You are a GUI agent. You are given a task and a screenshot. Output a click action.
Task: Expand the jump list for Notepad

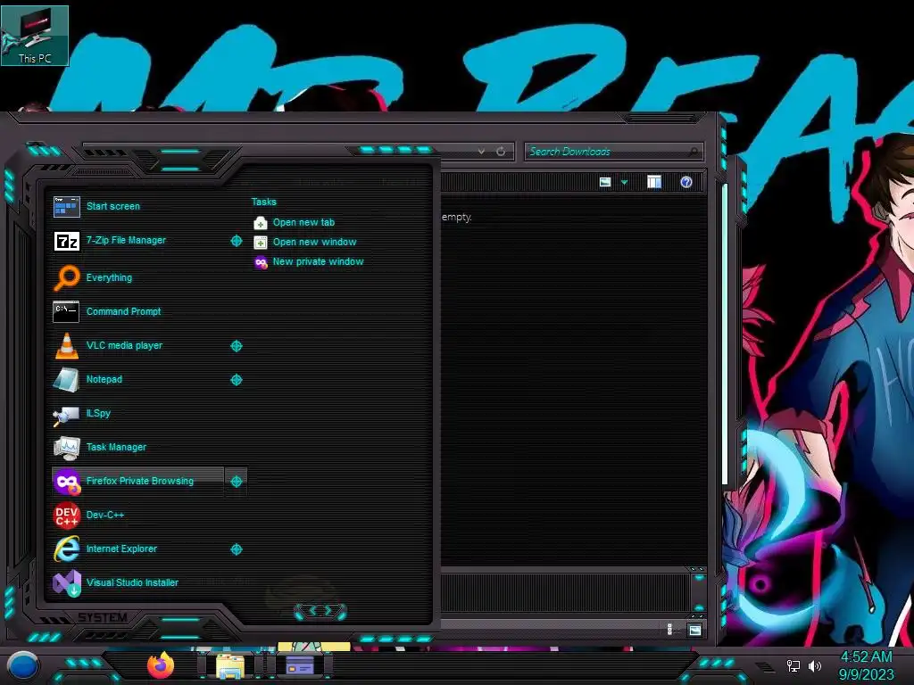236,380
